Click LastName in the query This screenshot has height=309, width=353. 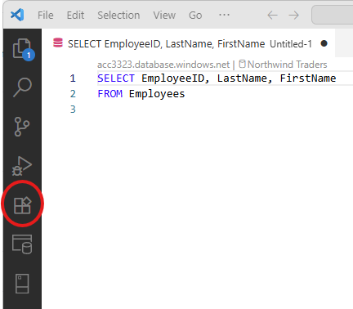[243, 78]
